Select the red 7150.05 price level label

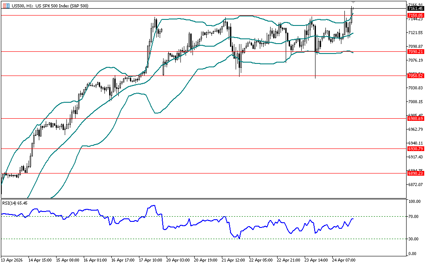tap(415, 15)
